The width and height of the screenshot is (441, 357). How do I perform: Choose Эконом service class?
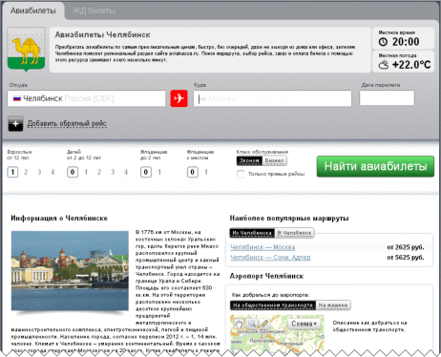click(249, 160)
